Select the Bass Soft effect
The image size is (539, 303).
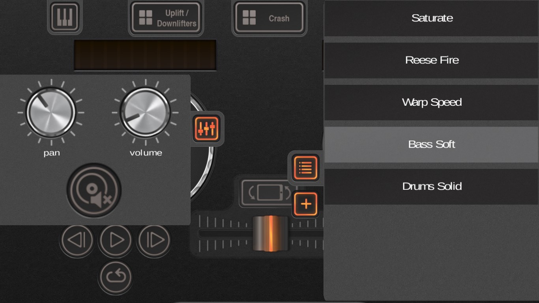[x=432, y=144]
